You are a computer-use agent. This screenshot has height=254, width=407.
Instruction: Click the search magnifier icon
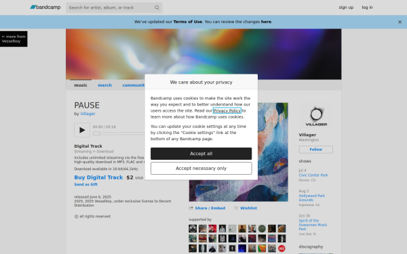[157, 7]
